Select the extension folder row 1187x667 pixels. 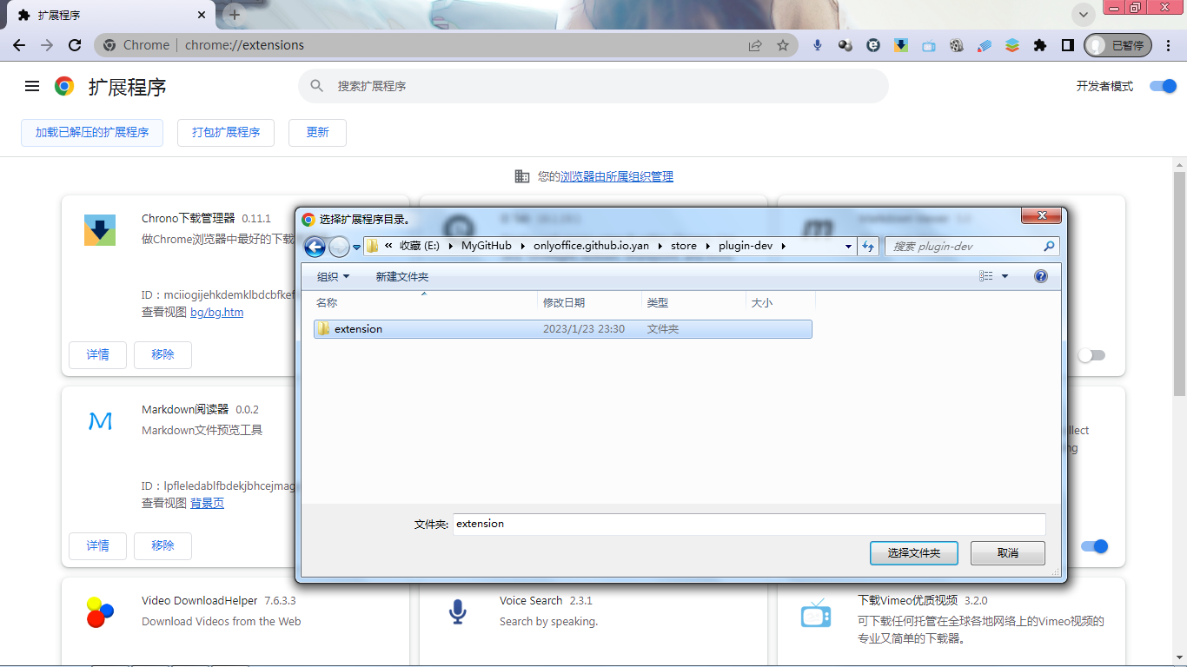pyautogui.click(x=562, y=329)
